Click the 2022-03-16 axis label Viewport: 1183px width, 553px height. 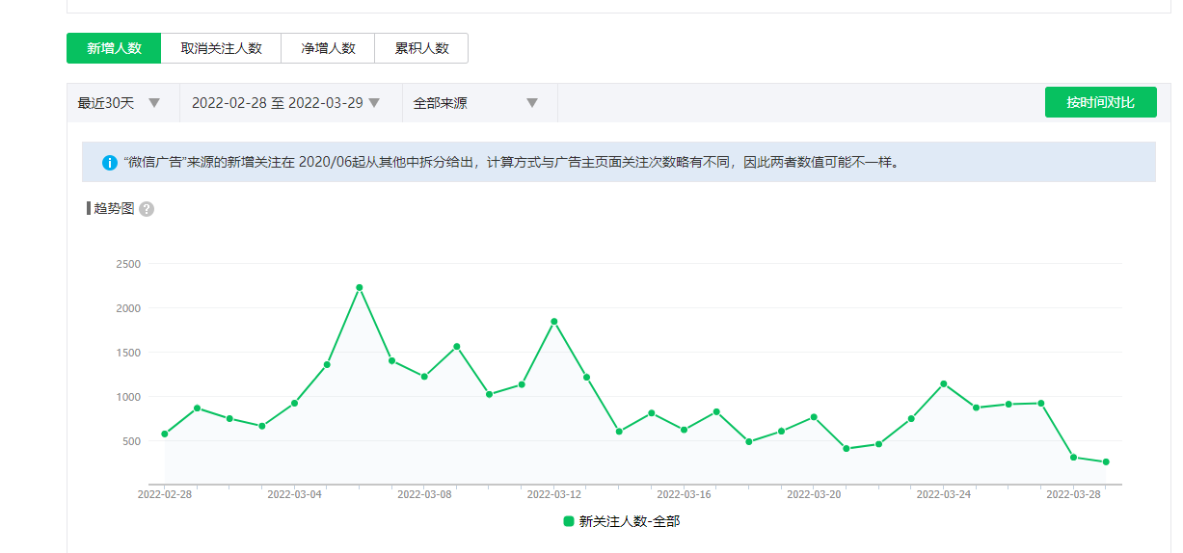click(x=684, y=494)
